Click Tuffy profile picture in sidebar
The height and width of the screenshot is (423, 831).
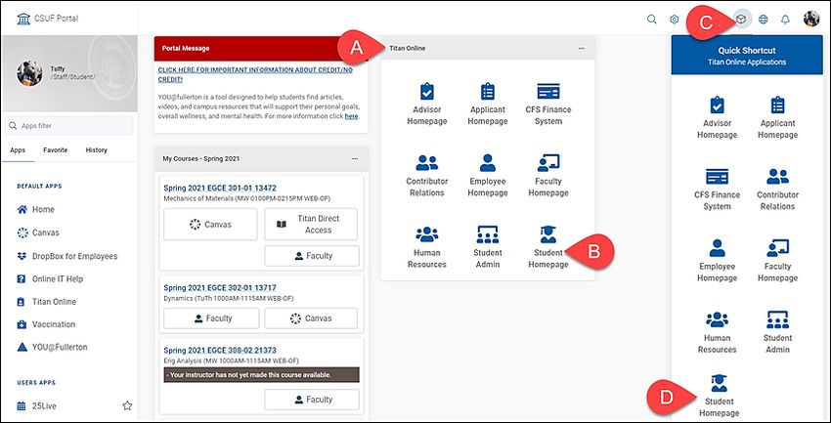(29, 73)
